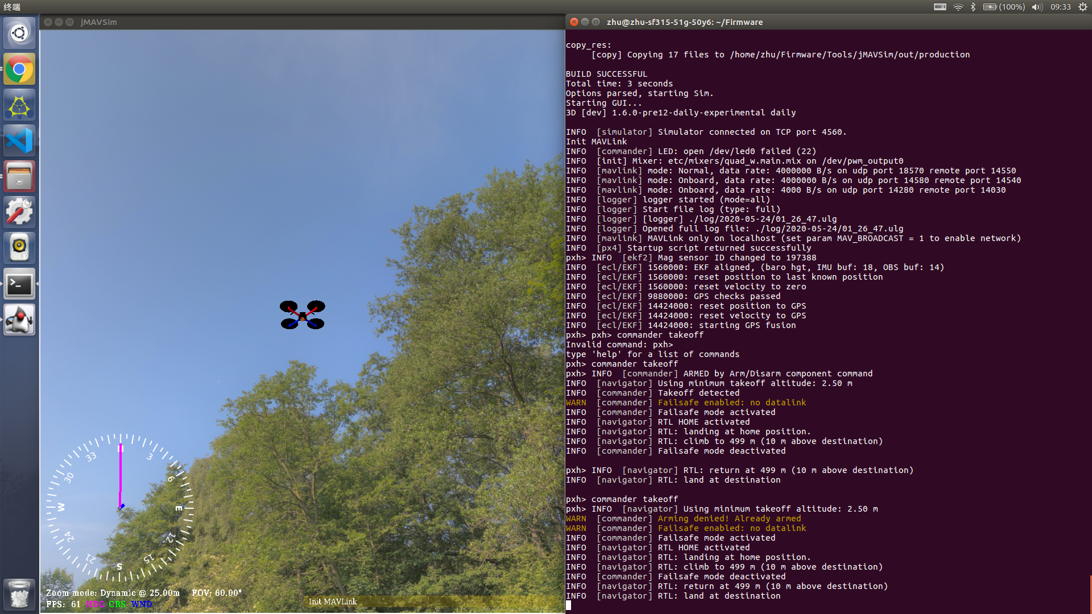Open a terminal from the launcher
This screenshot has height=614, width=1092.
(19, 284)
